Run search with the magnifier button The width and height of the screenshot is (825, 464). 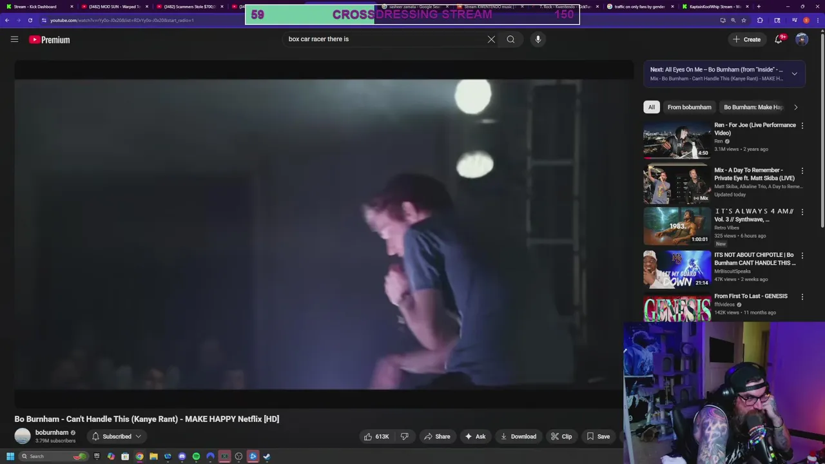click(510, 39)
